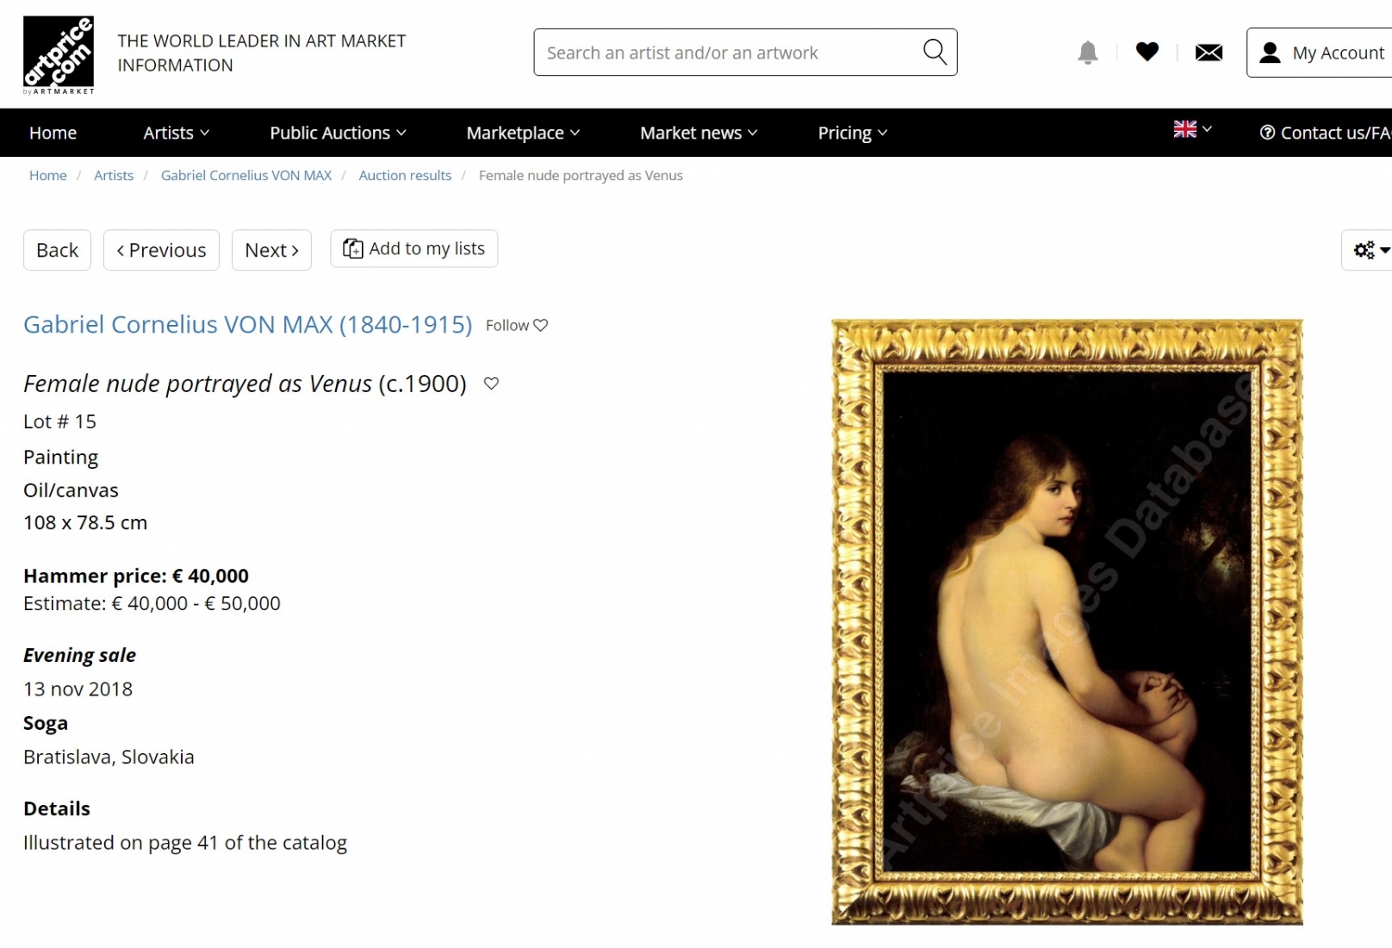1392x948 pixels.
Task: Open the Marketplace menu
Action: [x=523, y=133]
